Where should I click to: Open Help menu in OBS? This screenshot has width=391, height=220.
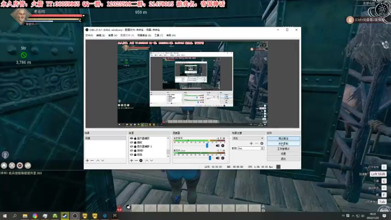(x=171, y=35)
